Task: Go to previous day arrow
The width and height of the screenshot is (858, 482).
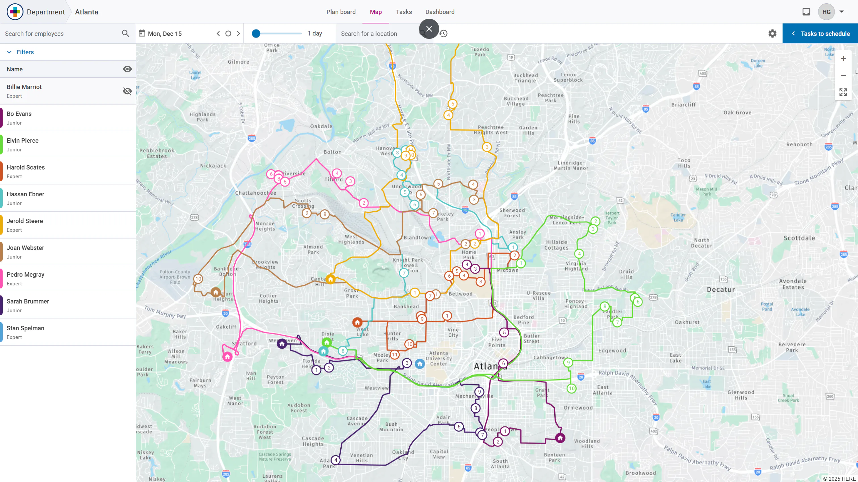Action: tap(218, 33)
